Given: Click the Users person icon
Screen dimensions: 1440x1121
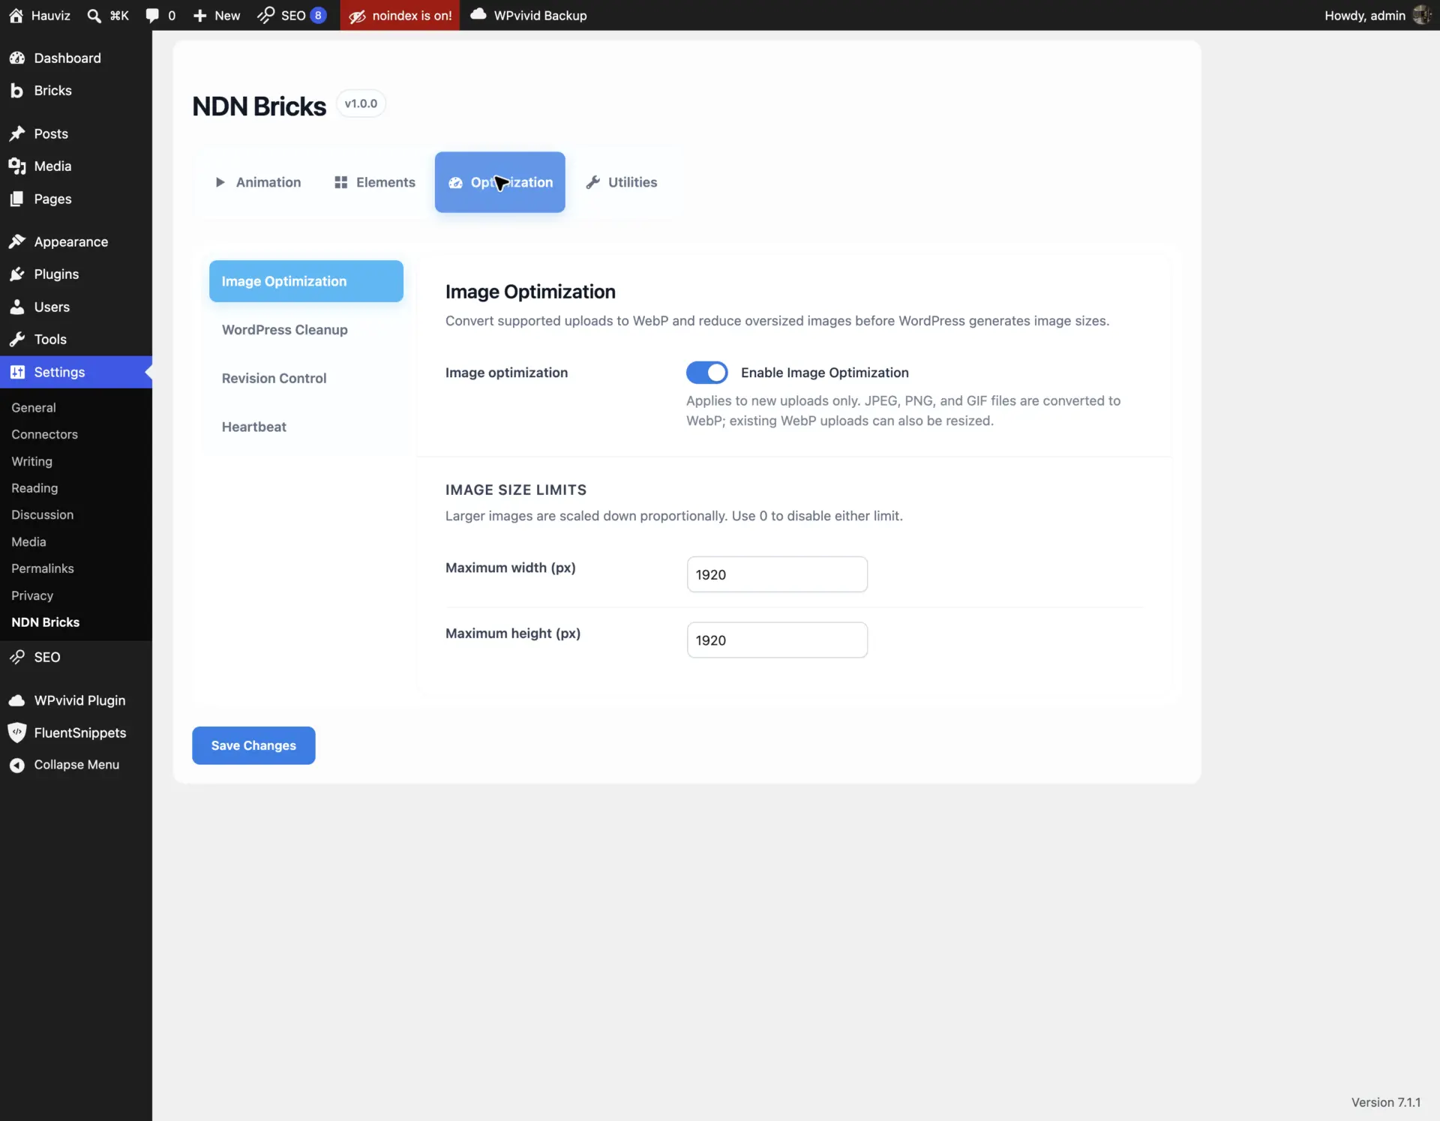Looking at the screenshot, I should coord(16,307).
